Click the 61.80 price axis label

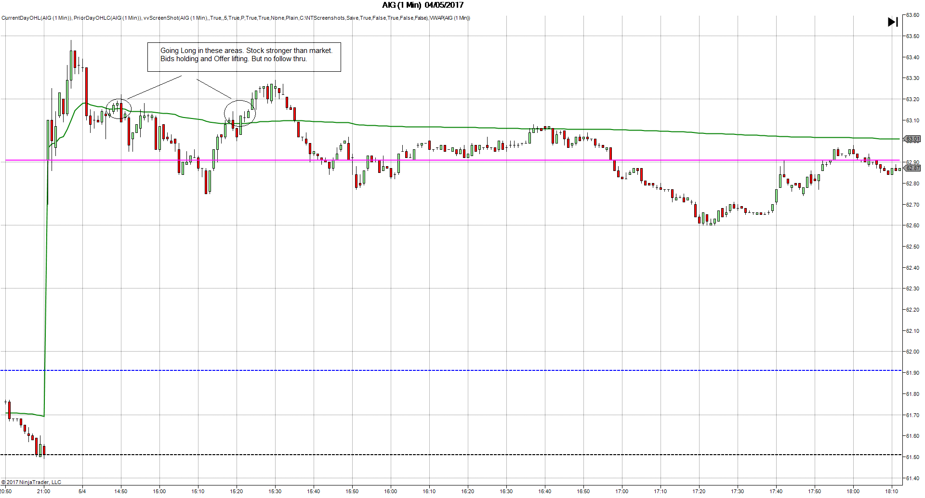click(912, 394)
